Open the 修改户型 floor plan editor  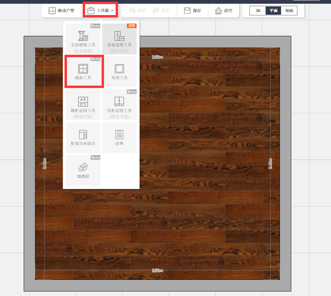(61, 11)
